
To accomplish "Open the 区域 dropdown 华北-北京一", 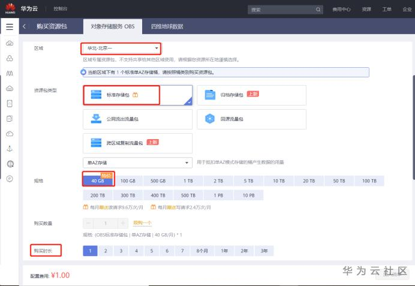I will point(121,49).
